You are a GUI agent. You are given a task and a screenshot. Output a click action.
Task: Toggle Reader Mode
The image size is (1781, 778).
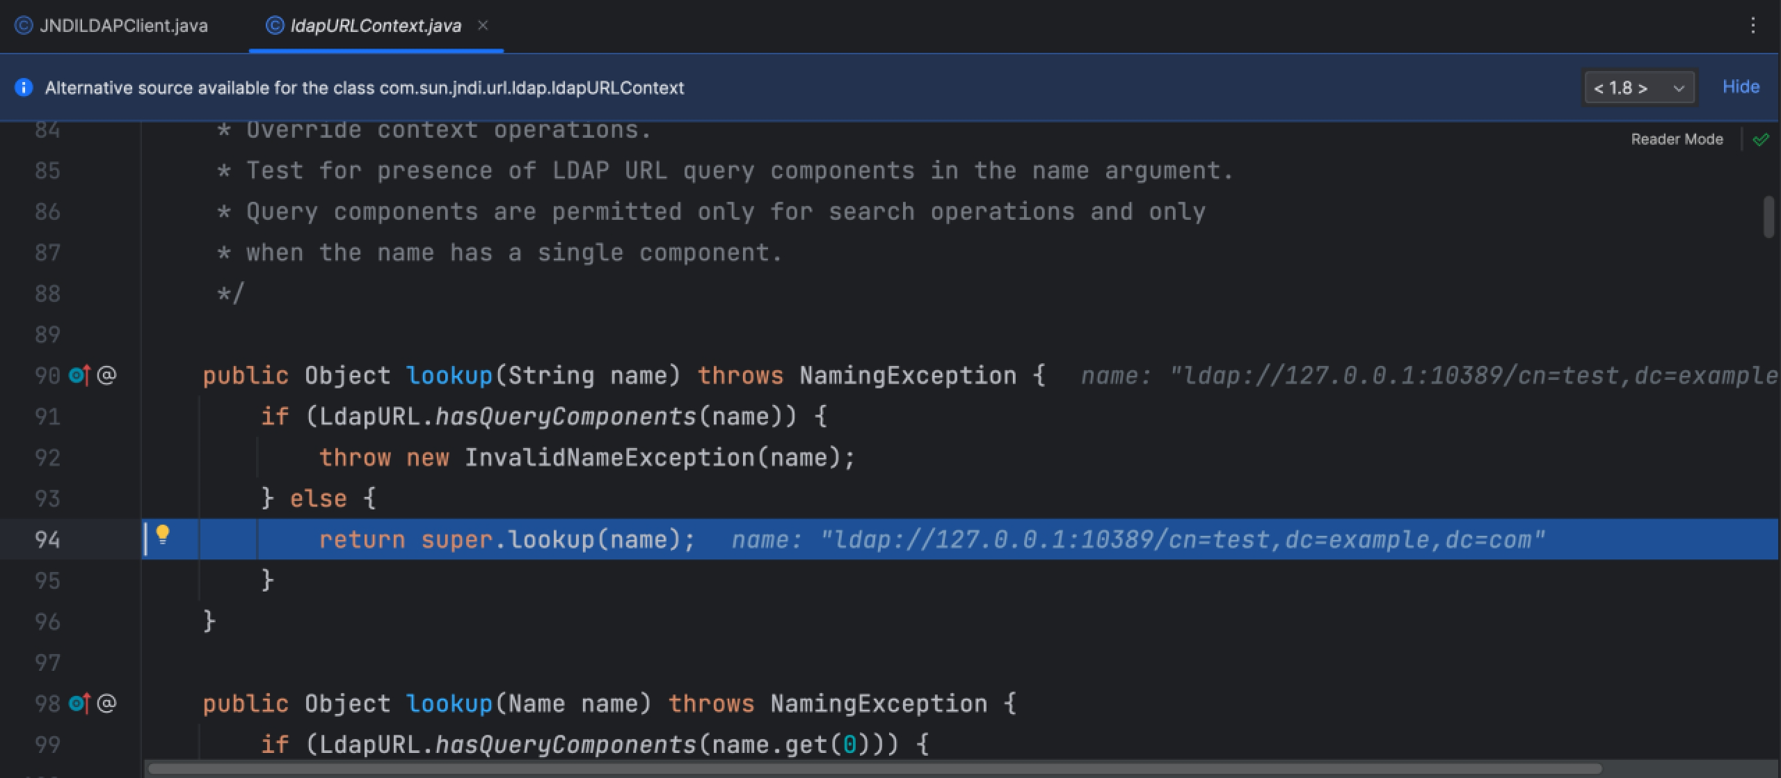1677,139
